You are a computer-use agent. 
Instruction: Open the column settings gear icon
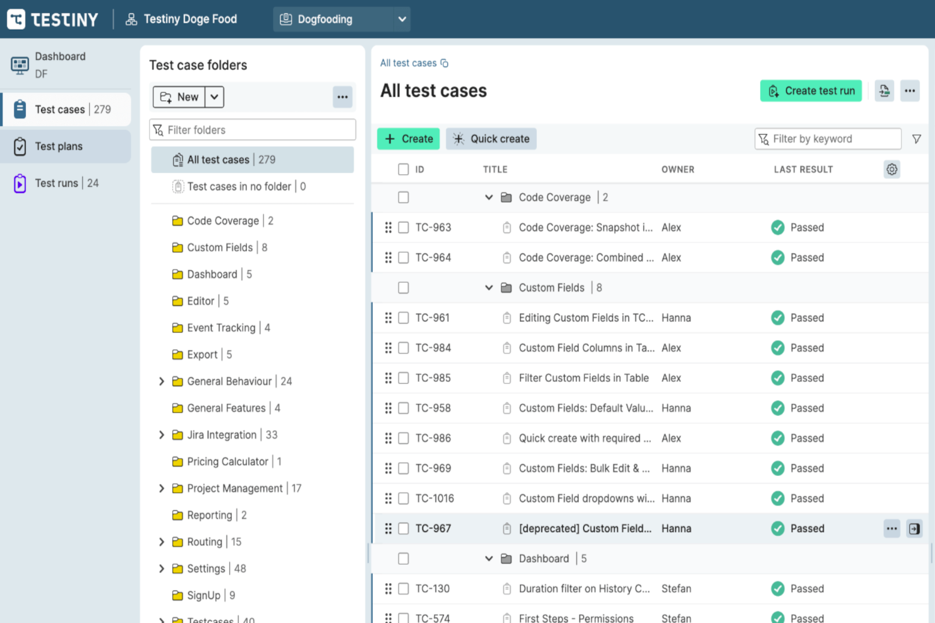891,169
